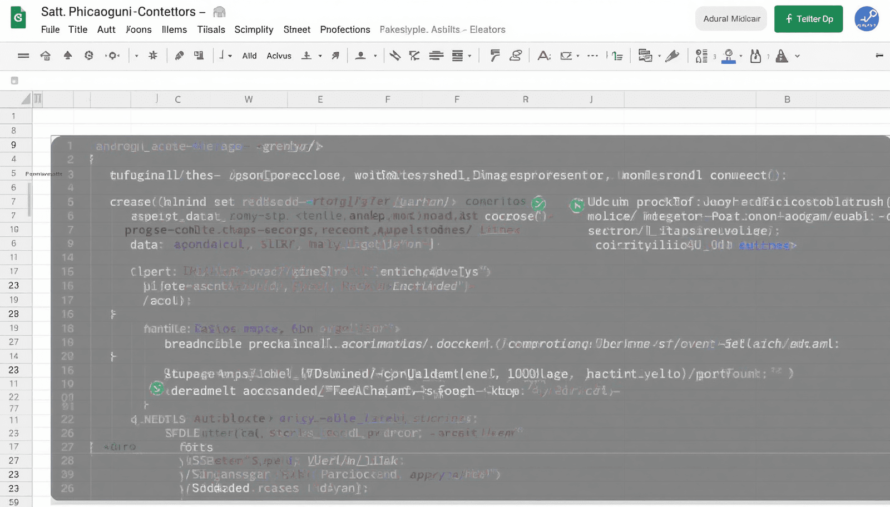Collapse toolbar using the far-right dash icon
The width and height of the screenshot is (890, 507).
(x=879, y=56)
